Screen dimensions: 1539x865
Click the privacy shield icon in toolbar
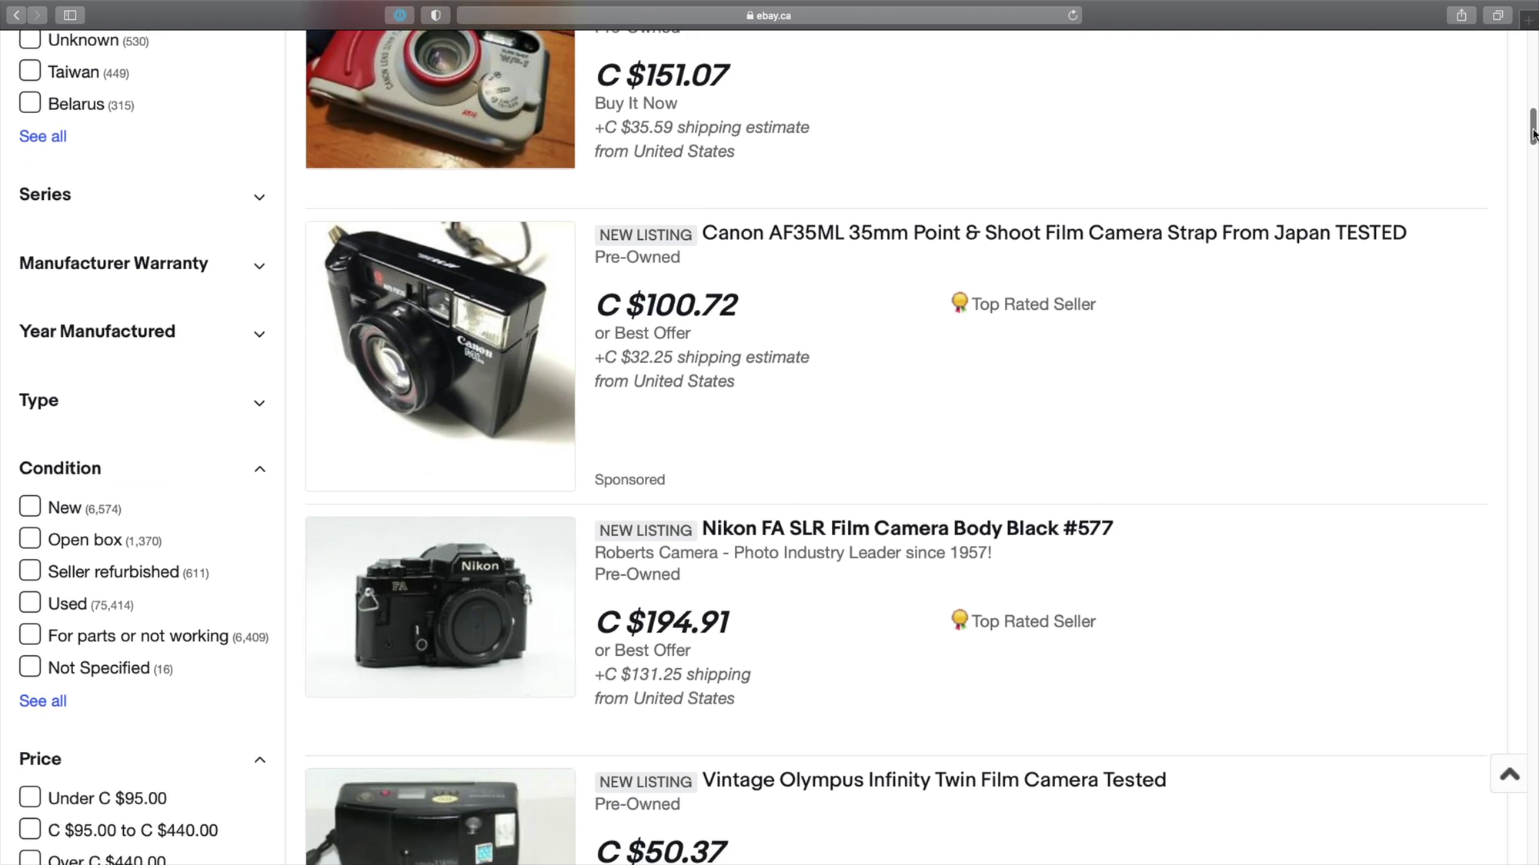point(436,15)
